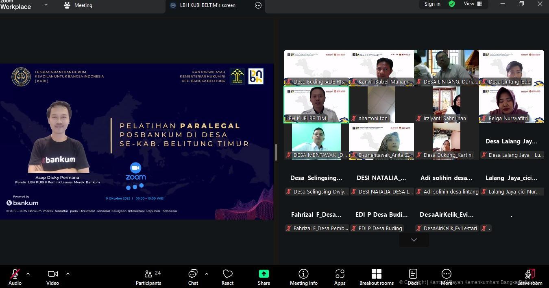This screenshot has height=288, width=549.
Task: Open the Apps panel
Action: click(340, 277)
